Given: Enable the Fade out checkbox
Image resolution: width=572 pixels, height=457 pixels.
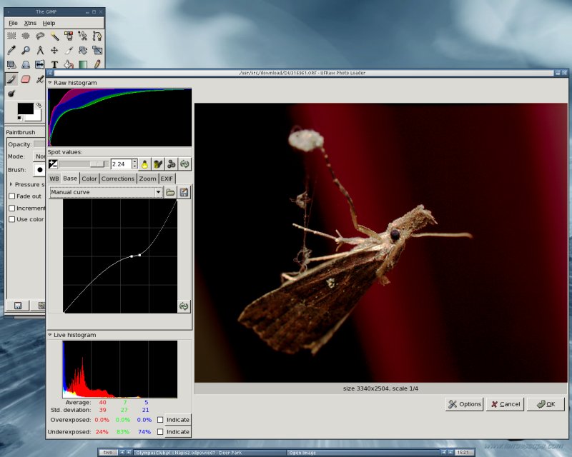Looking at the screenshot, I should pos(11,196).
